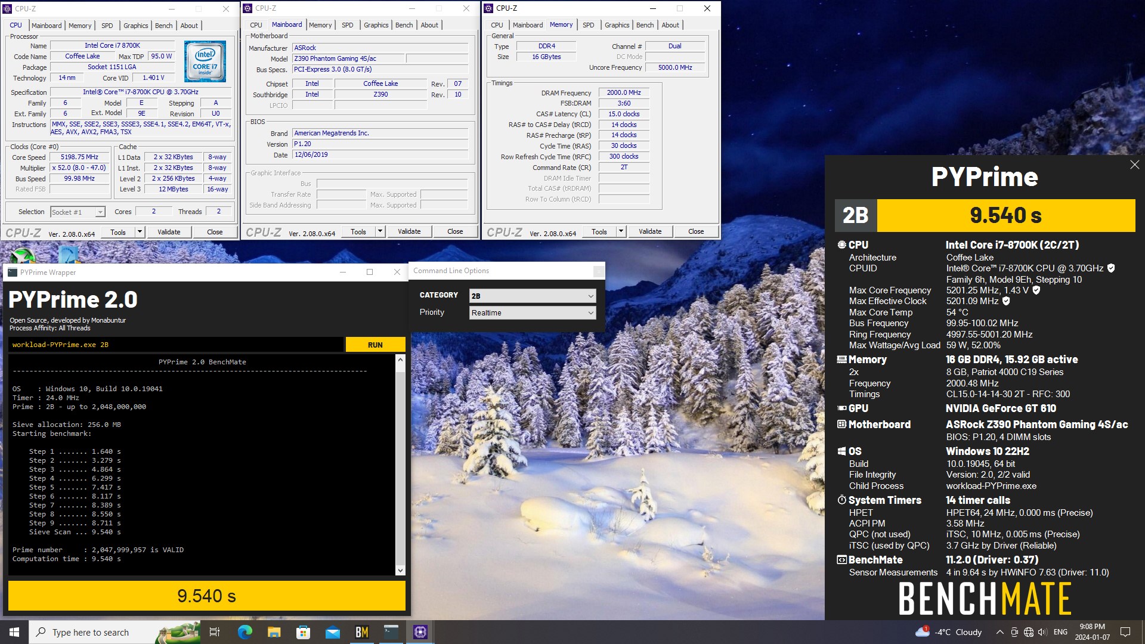
Task: Click the yellow RUN button in PYPrime
Action: 375,345
